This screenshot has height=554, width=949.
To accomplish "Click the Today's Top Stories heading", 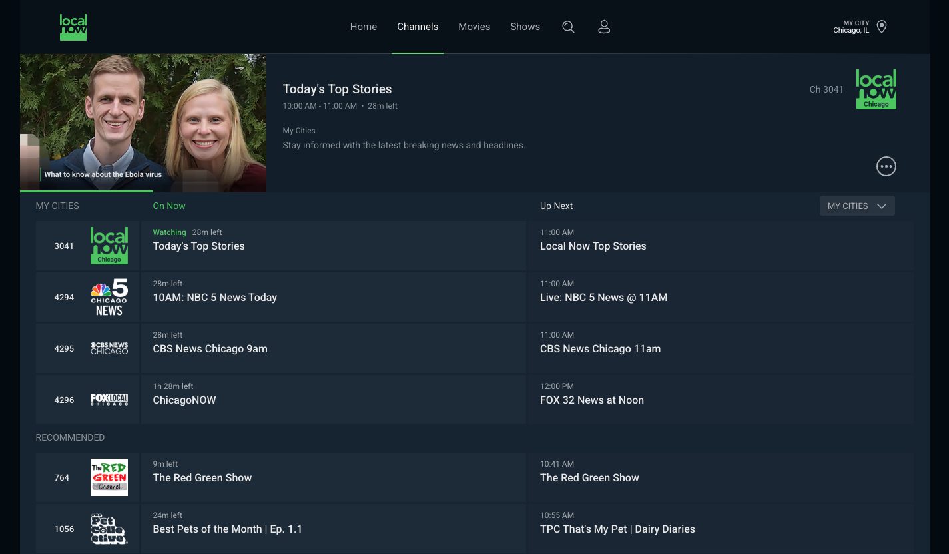I will pyautogui.click(x=337, y=89).
